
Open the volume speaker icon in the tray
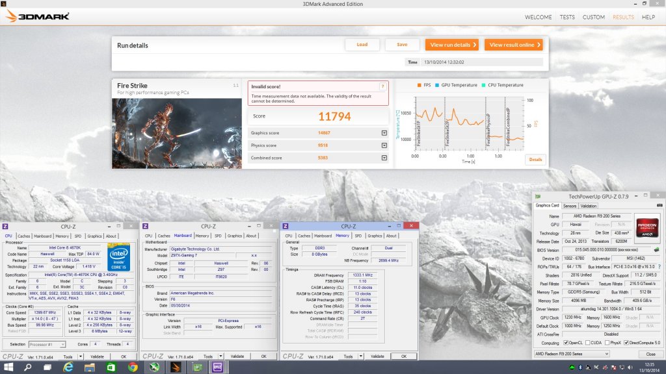point(630,368)
